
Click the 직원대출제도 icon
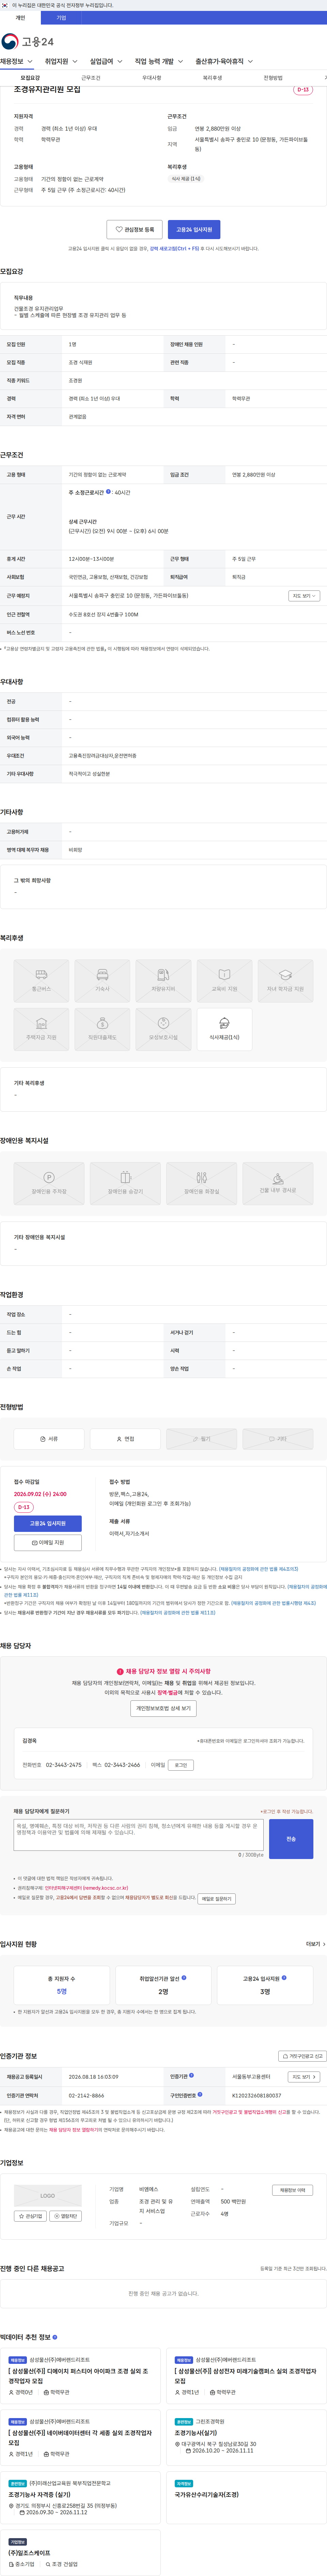coord(102,1029)
